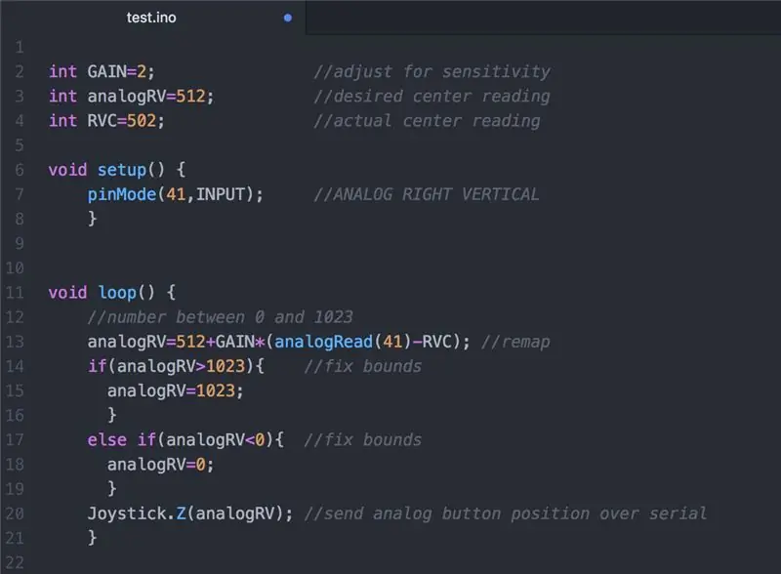Click the '//fix bounds' comment on line 14
Viewport: 781px width, 574px height.
tap(362, 366)
